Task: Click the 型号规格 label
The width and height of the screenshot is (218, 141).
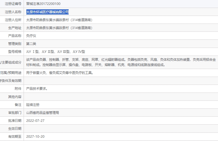Action: tap(15, 52)
